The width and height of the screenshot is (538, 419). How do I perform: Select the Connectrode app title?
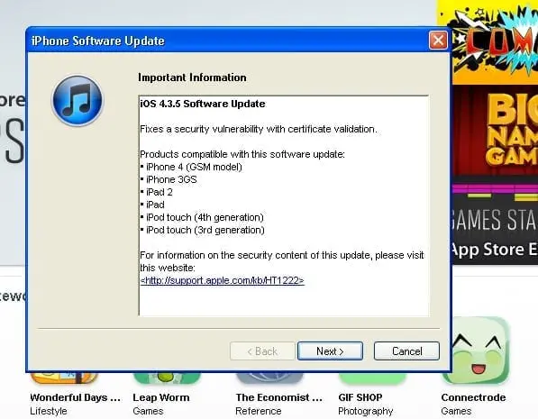473,397
